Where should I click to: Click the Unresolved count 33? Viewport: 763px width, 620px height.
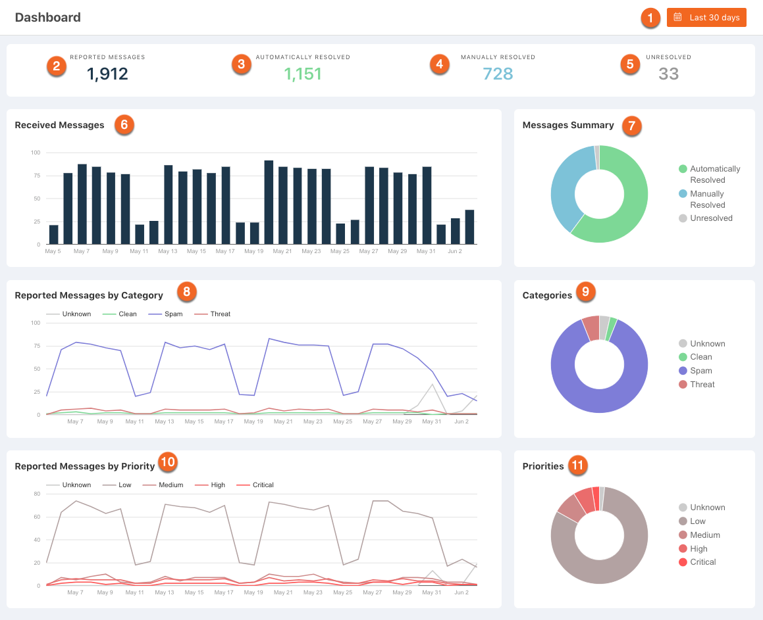pyautogui.click(x=669, y=74)
